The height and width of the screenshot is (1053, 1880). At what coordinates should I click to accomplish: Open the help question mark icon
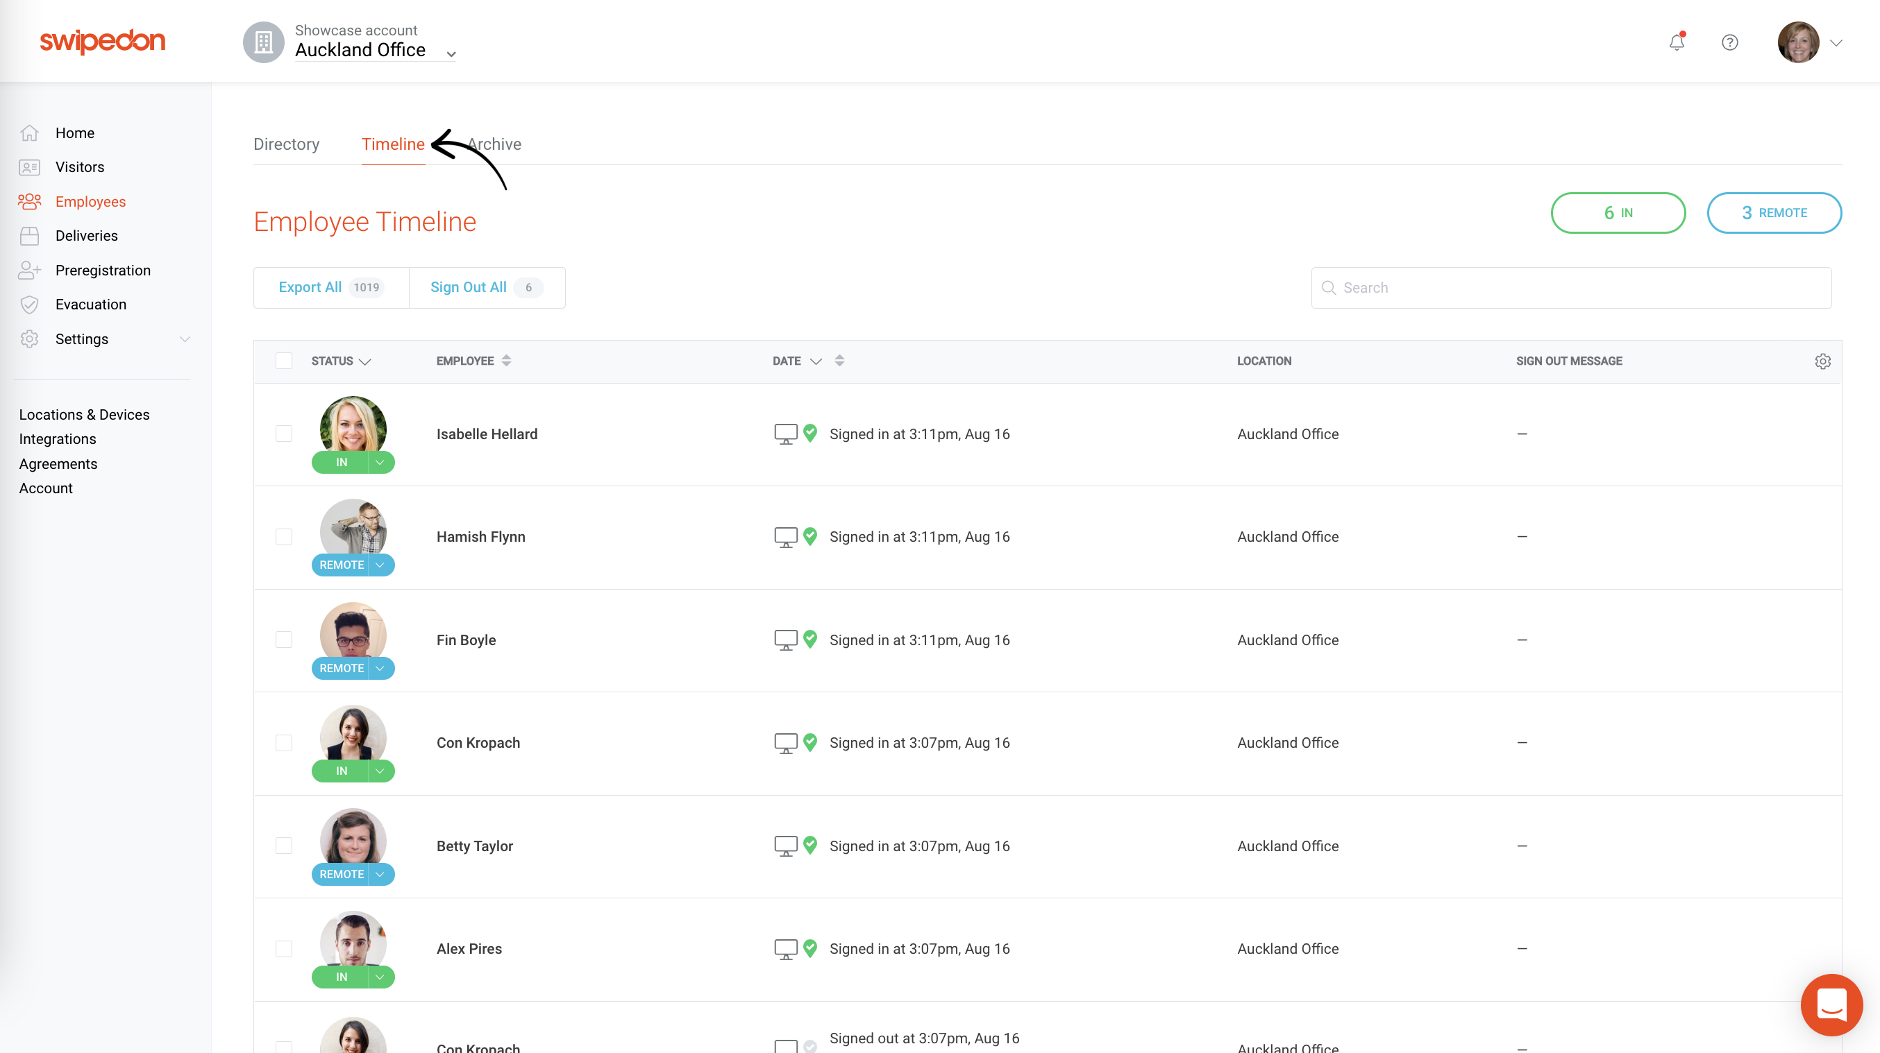tap(1729, 42)
